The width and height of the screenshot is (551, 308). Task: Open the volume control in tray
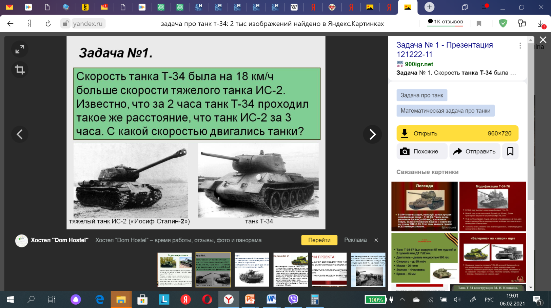(x=457, y=300)
